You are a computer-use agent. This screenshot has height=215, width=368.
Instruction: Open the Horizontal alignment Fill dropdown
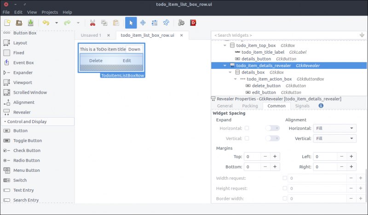pos(334,128)
